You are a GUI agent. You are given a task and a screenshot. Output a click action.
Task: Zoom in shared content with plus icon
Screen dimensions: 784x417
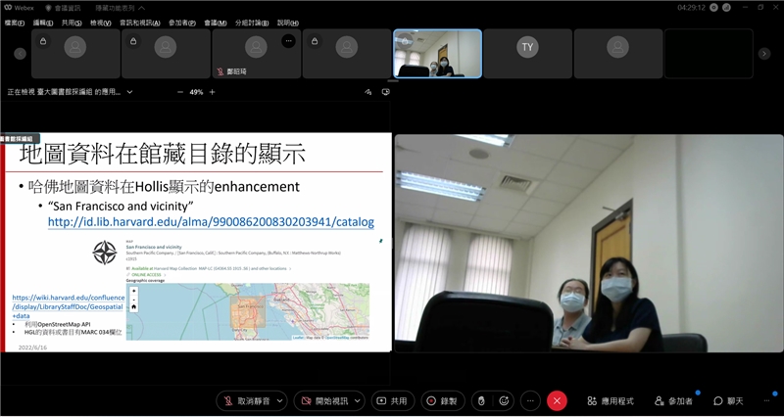click(213, 92)
